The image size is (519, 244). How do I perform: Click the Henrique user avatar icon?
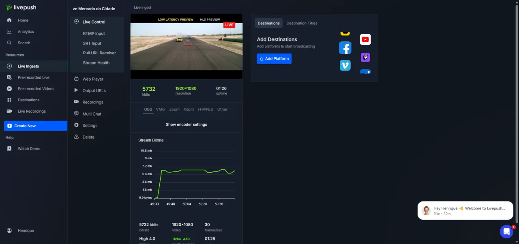(x=9, y=231)
